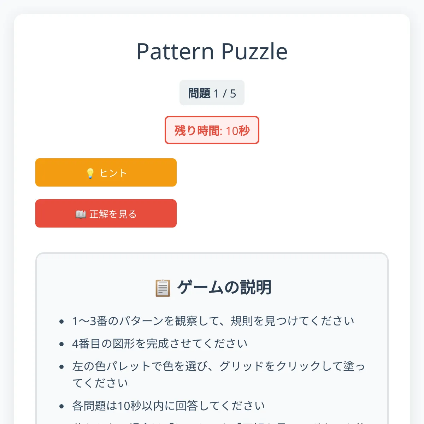Click the clipboard icon beside ゲームの説明
Screen dimensions: 424x424
[x=163, y=288]
